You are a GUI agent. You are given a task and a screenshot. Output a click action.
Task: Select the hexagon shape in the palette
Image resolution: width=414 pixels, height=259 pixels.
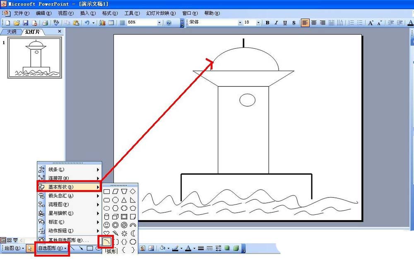tap(116, 208)
